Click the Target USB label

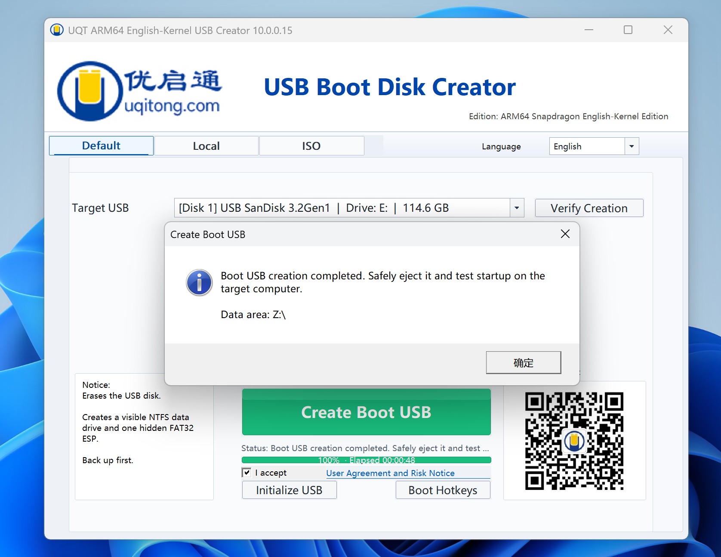point(100,208)
